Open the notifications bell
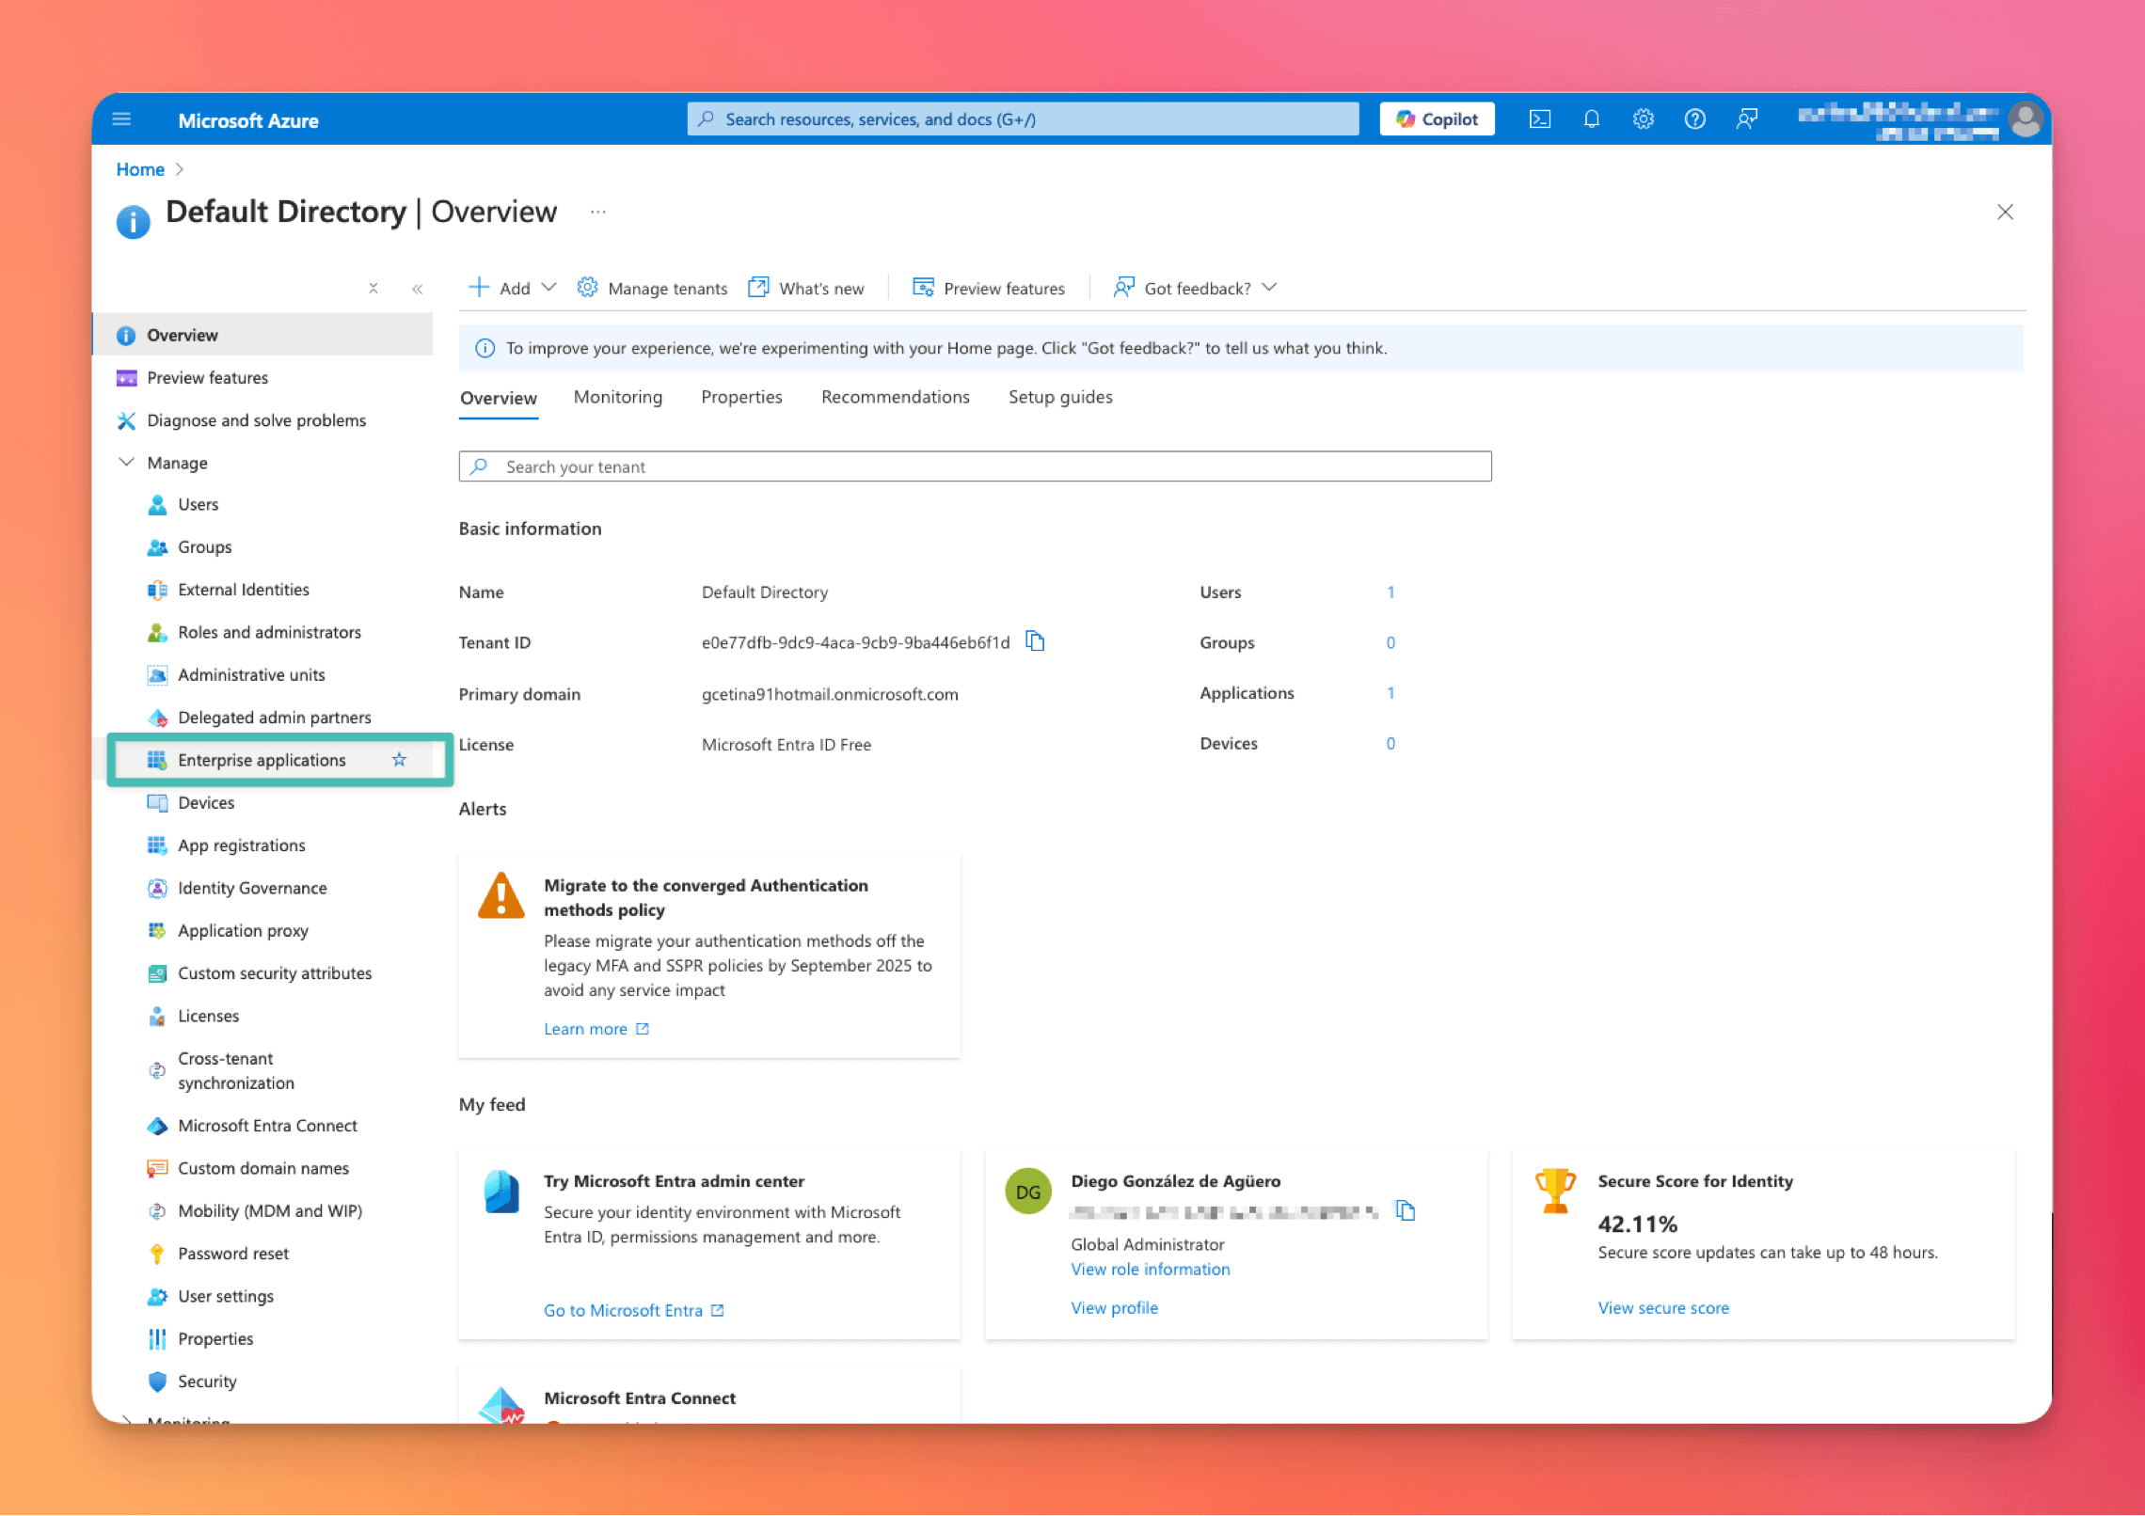The image size is (2145, 1516). [1592, 119]
